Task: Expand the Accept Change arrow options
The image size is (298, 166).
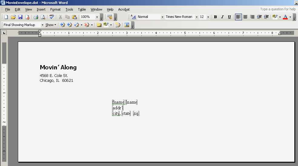Action: click(x=81, y=25)
